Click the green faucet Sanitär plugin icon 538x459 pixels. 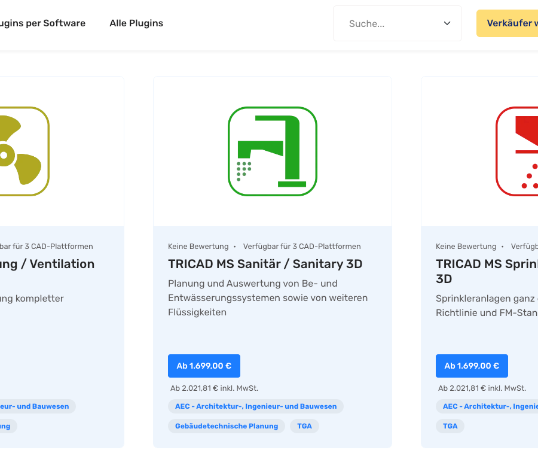click(272, 151)
